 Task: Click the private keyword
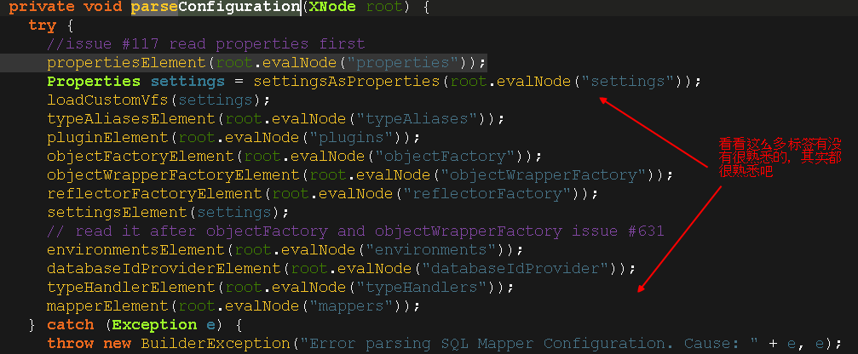pyautogui.click(x=42, y=8)
